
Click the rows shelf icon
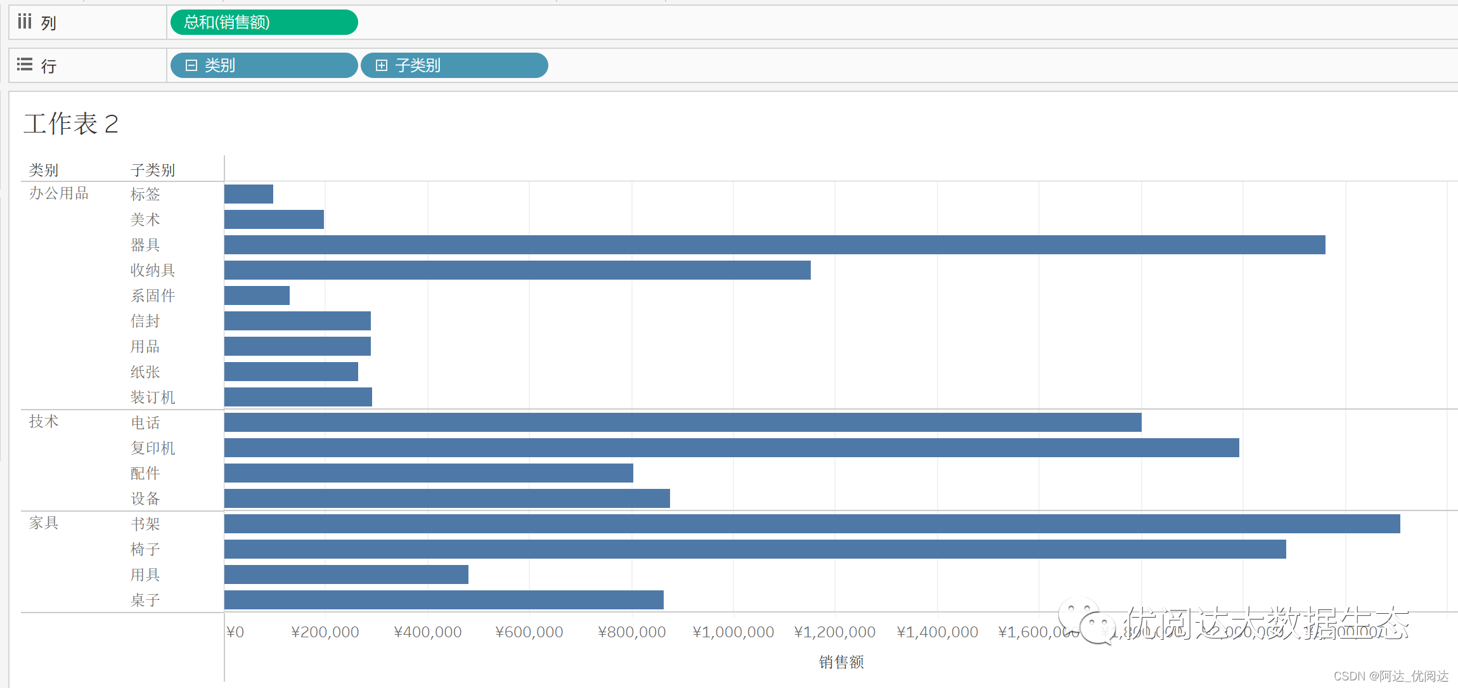click(x=25, y=65)
